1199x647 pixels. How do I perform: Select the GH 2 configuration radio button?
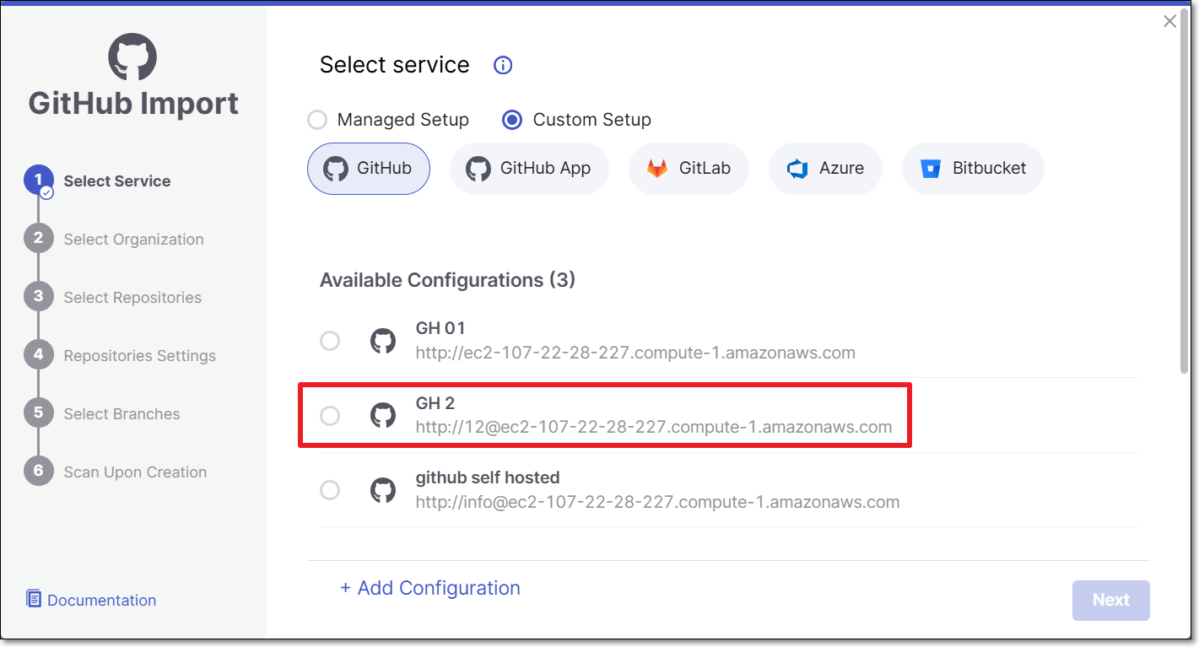[x=330, y=415]
